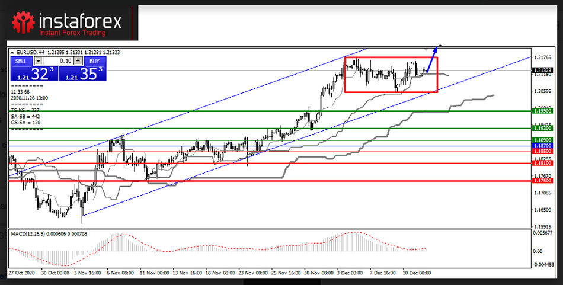
Task: Click the 1.1750 red price label
Action: [542, 181]
